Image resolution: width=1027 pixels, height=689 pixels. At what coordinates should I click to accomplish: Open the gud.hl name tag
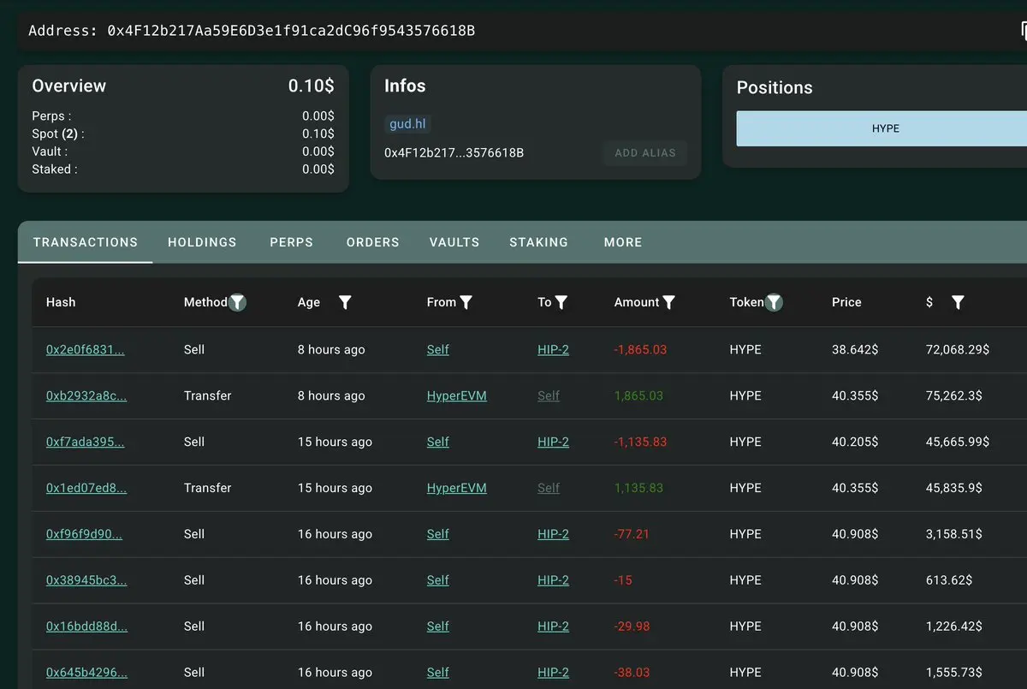pyautogui.click(x=407, y=124)
